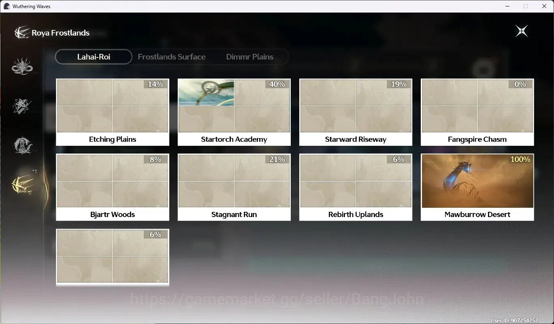Viewport: 554px width, 324px height.
Task: Open the Startorch Academy area card
Action: coord(234,112)
